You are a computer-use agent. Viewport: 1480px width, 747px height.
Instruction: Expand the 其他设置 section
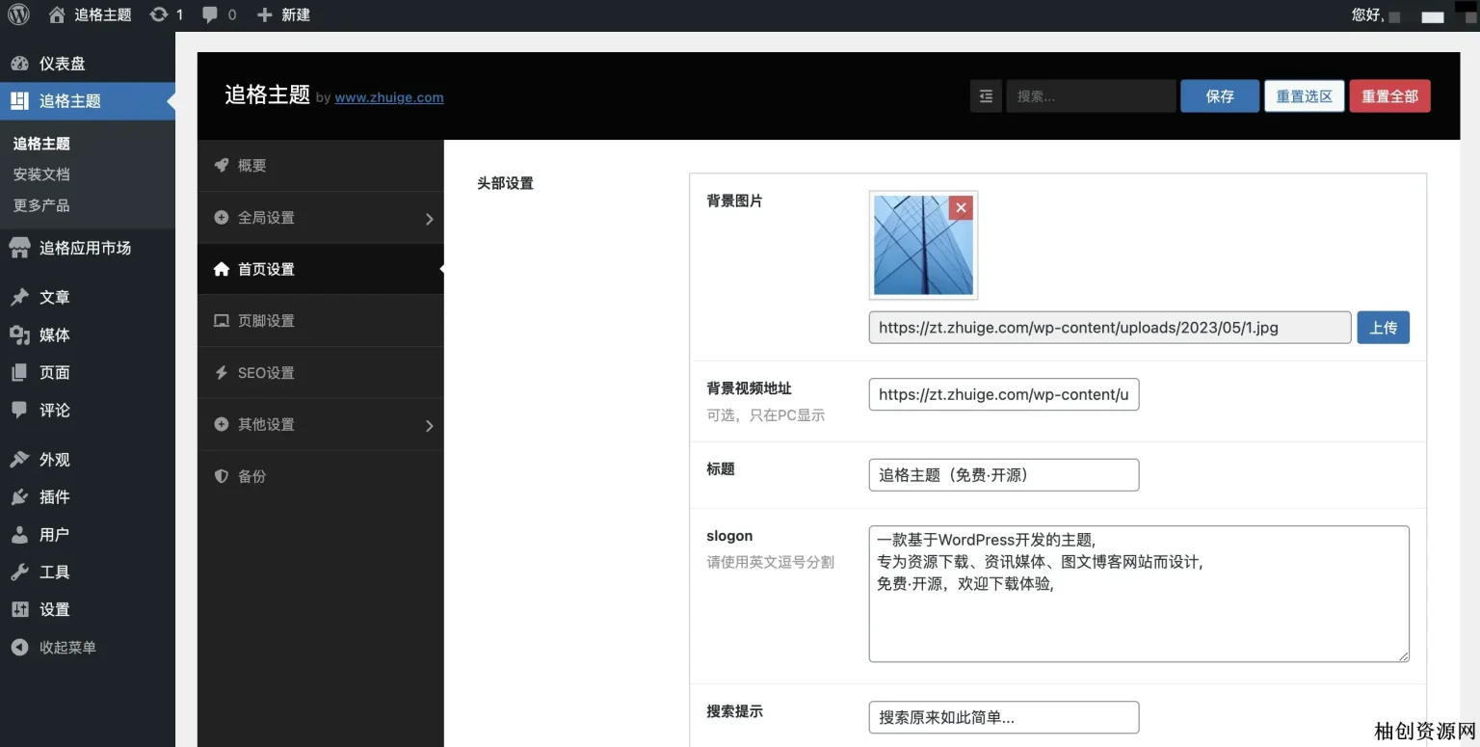point(320,424)
